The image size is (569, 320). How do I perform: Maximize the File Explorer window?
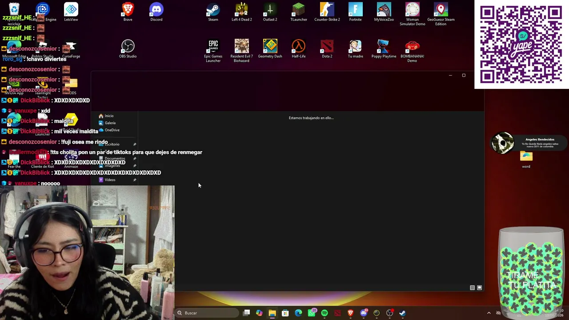coord(464,76)
